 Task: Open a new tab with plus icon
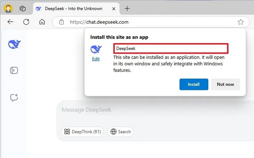point(127,8)
